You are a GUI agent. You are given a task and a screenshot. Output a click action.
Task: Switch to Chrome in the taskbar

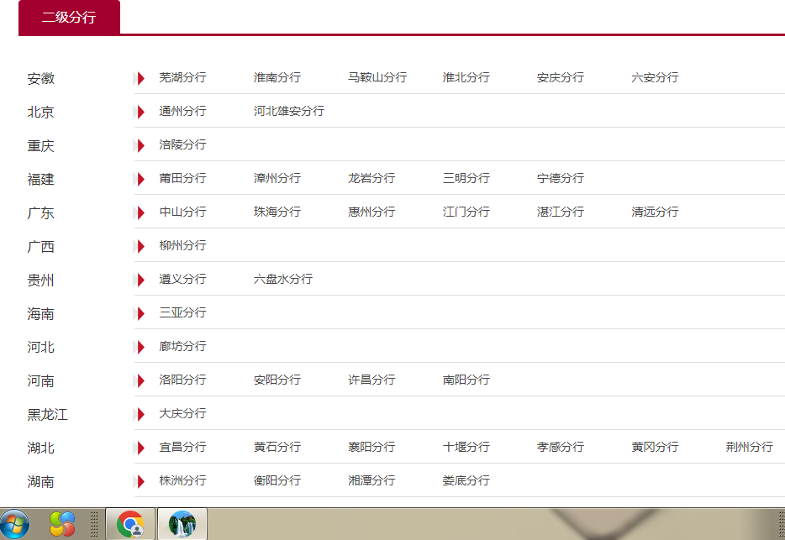[130, 524]
